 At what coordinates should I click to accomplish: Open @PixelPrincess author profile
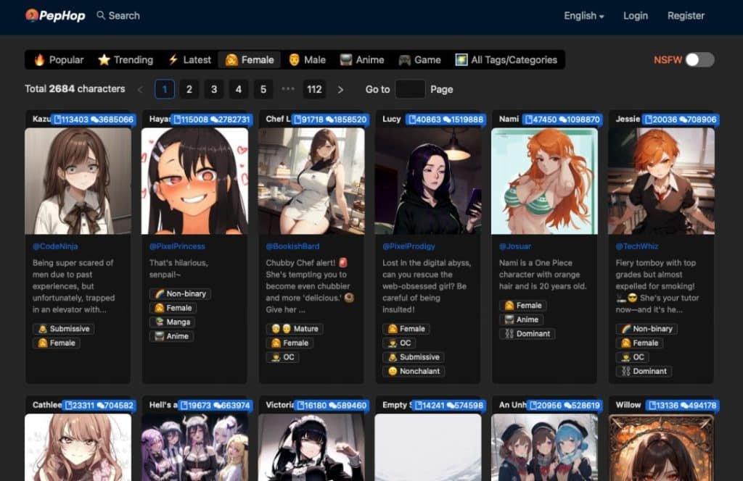(x=177, y=246)
